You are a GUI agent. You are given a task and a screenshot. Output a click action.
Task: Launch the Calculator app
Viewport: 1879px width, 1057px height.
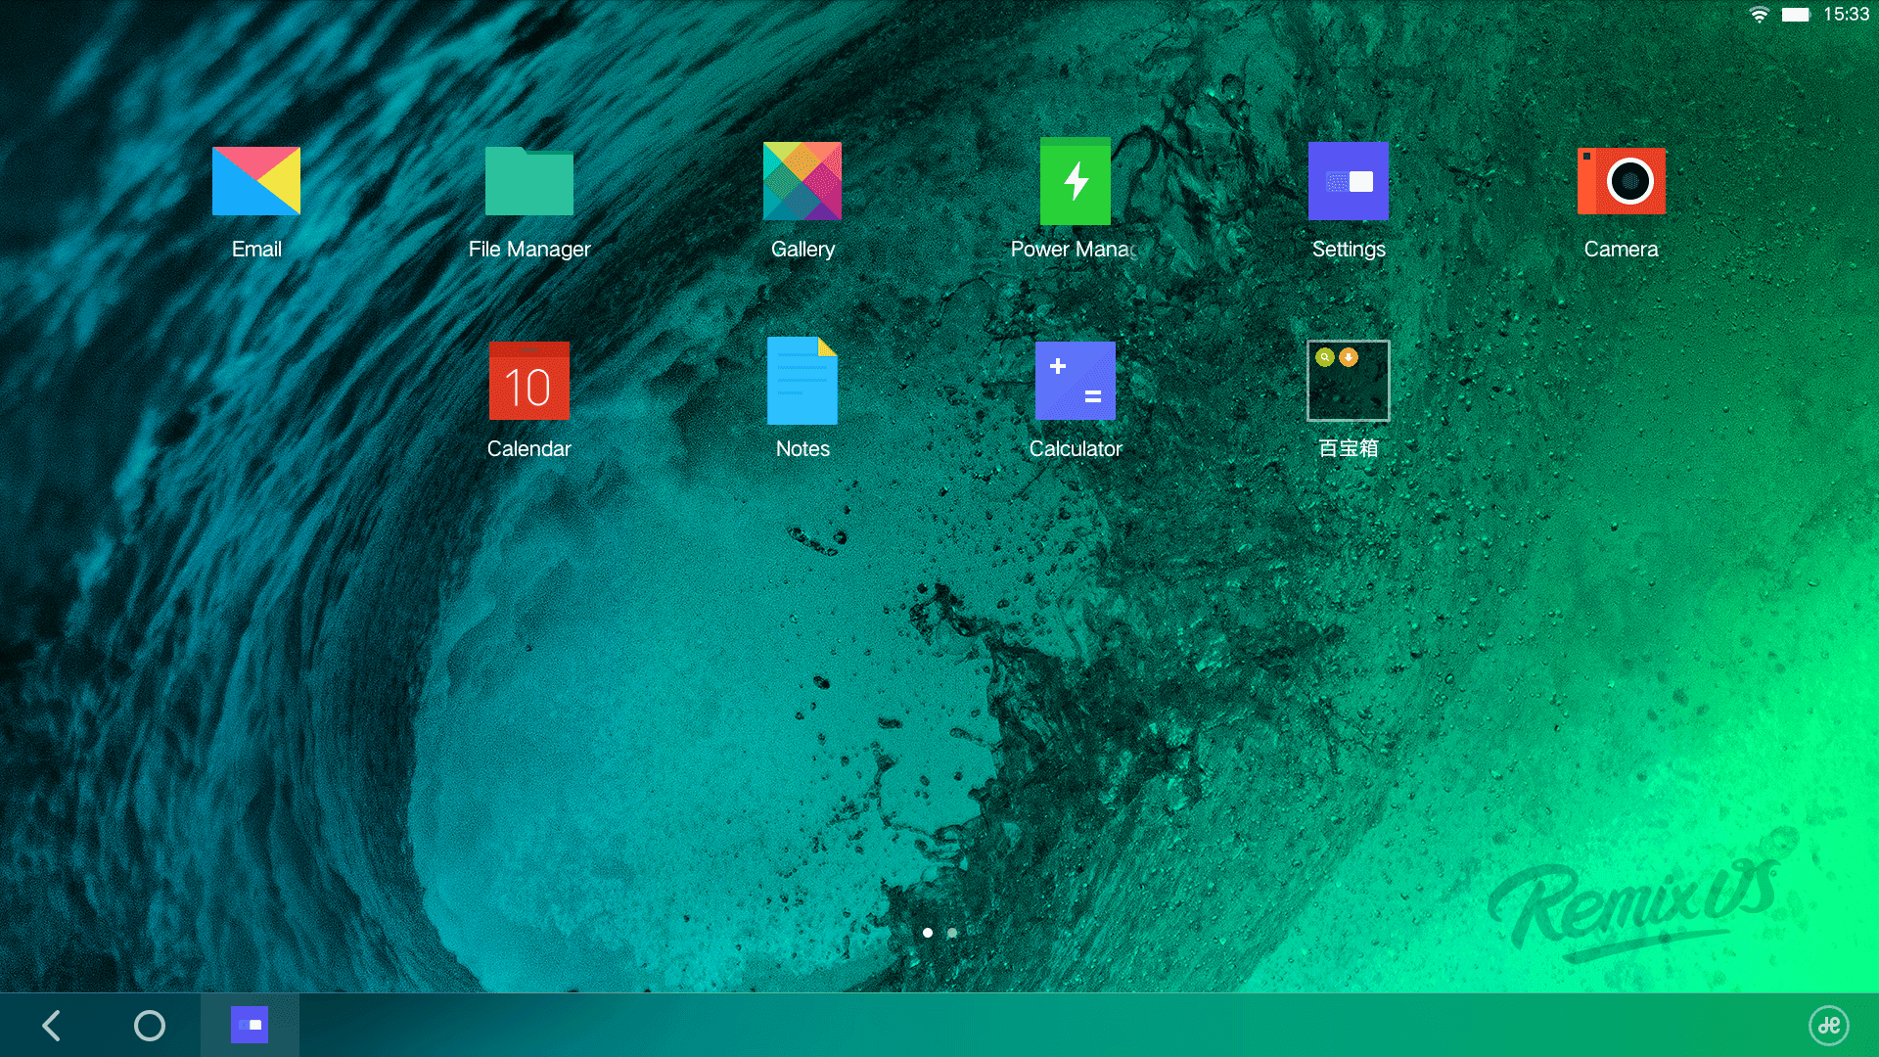1075,381
